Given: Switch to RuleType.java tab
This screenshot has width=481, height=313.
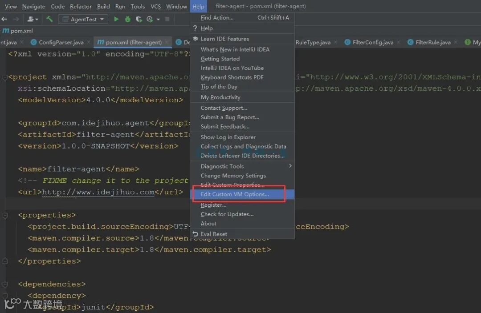Looking at the screenshot, I should [x=315, y=42].
